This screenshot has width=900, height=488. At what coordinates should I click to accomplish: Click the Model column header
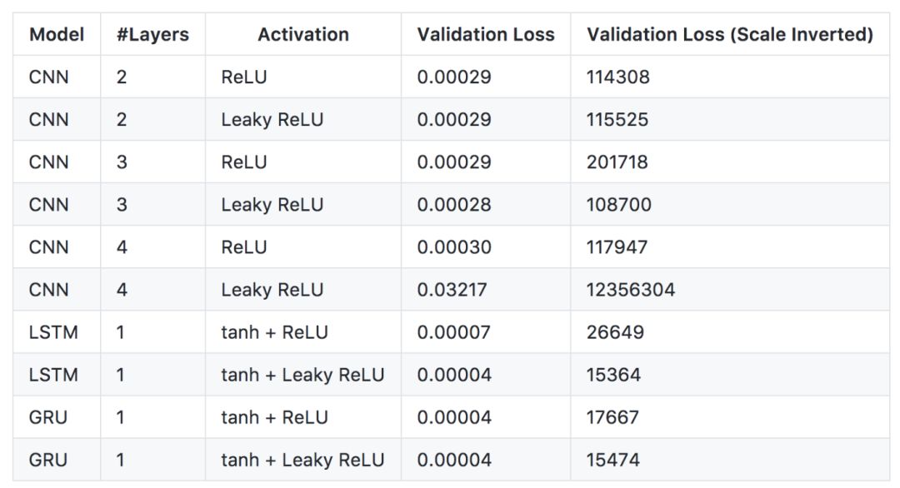click(57, 34)
